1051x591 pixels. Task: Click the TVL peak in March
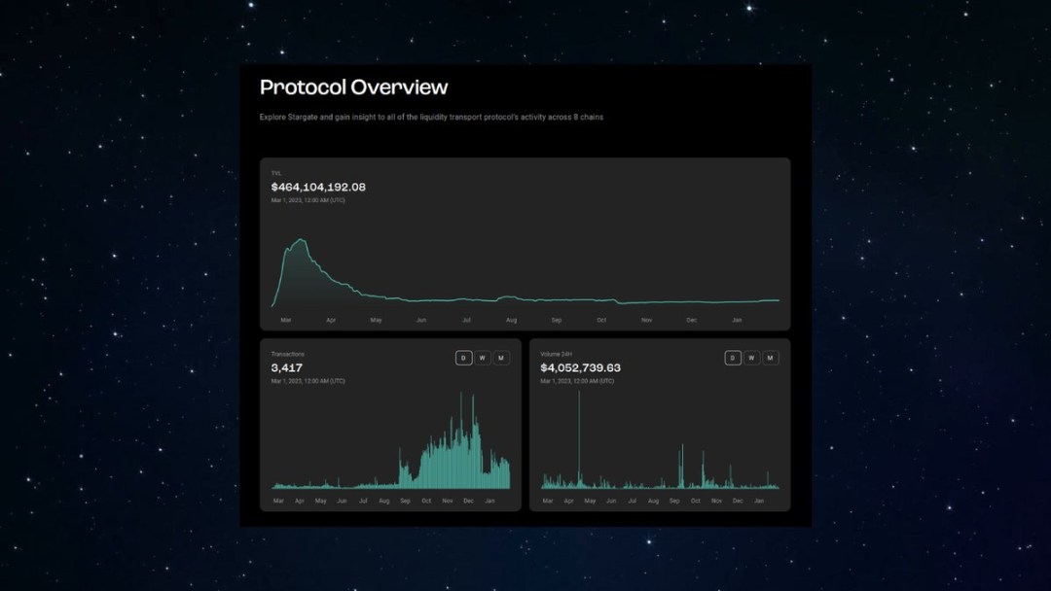[x=302, y=240]
